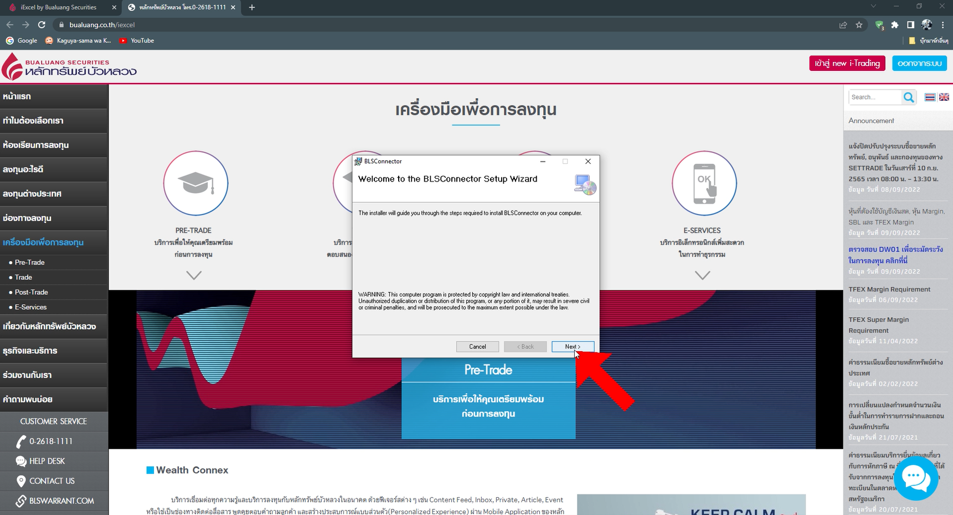Open the ลงทุนอะไรดี menu item
953x515 pixels.
click(x=54, y=169)
